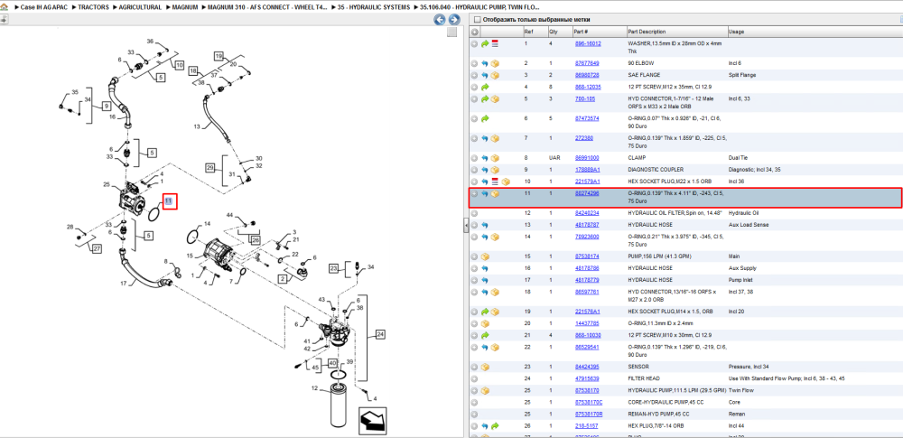Go to the previous diagram with the back arrow
Screen dimensions: 903x438
coord(440,20)
